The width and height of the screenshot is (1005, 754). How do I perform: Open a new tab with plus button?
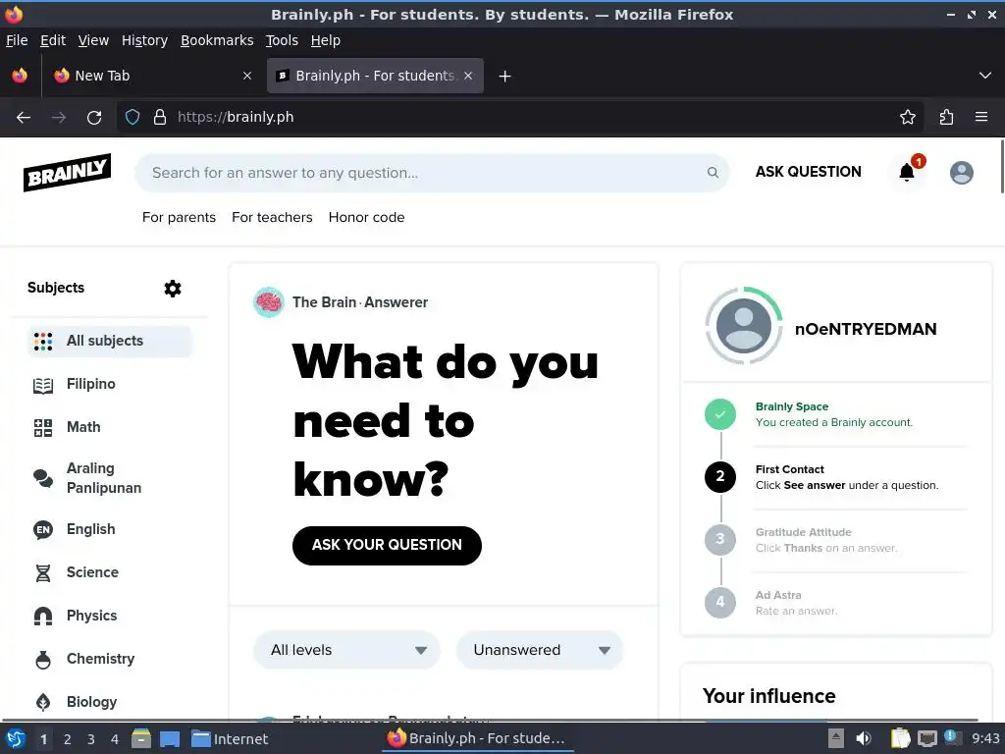[x=505, y=77]
